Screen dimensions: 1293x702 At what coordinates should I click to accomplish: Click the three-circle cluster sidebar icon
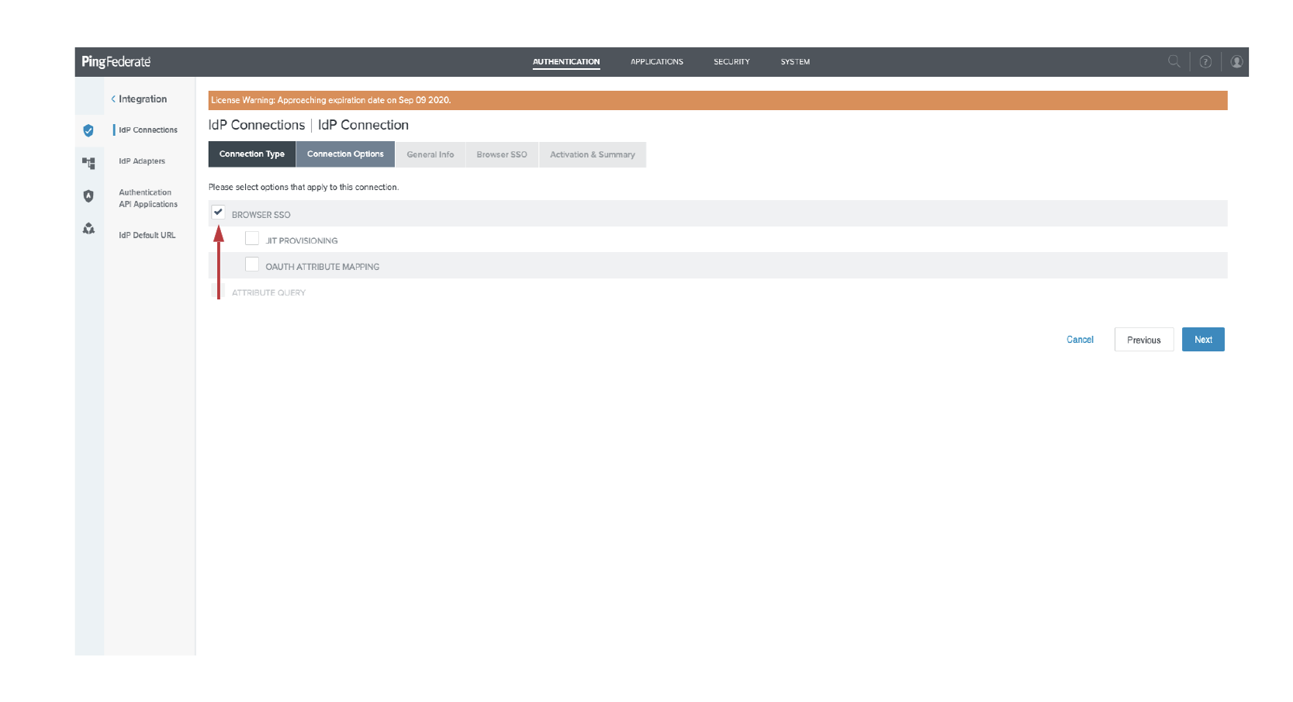click(88, 229)
